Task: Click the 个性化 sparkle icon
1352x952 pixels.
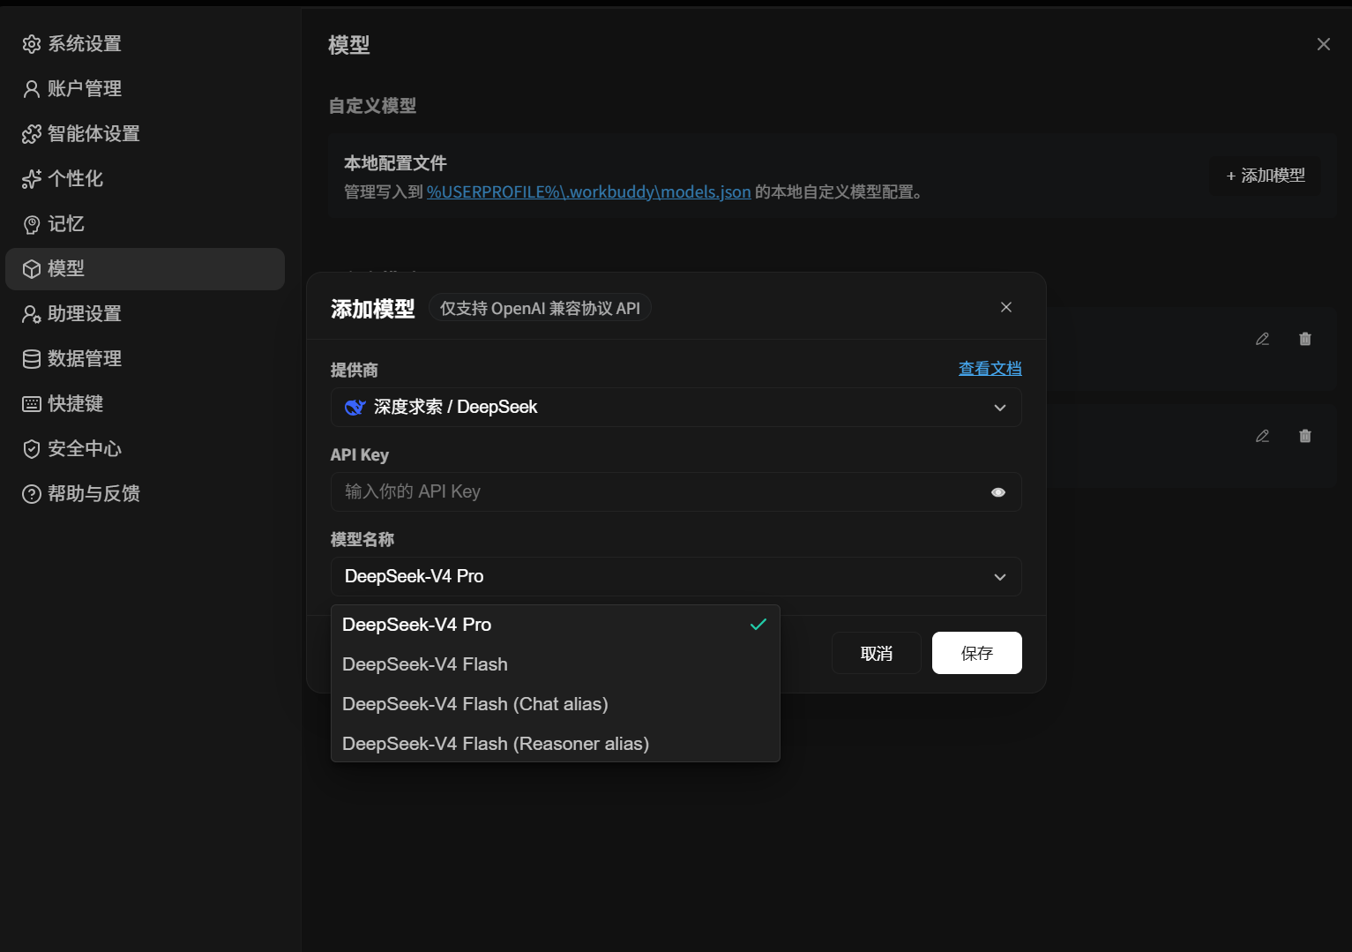Action: pos(32,179)
